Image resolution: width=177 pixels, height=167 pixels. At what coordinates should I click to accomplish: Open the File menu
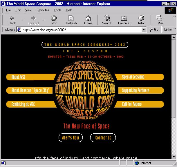(x=8, y=10)
